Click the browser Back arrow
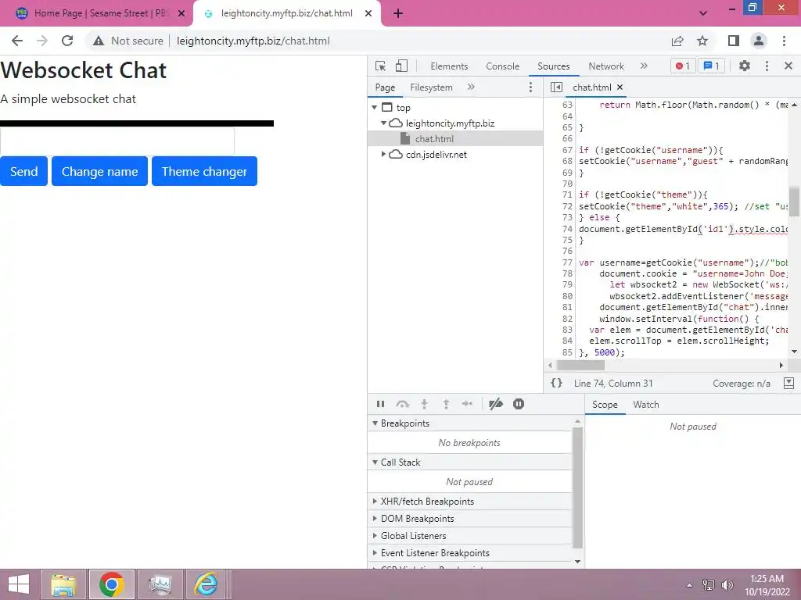 (x=17, y=41)
